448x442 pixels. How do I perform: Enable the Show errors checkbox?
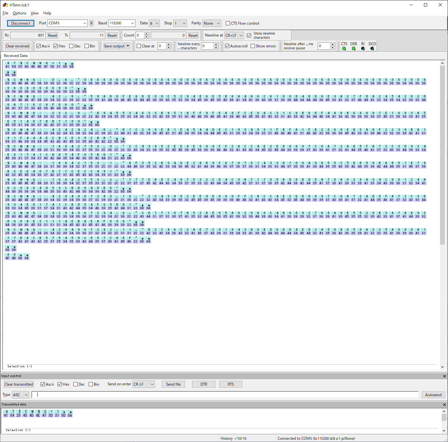[253, 46]
